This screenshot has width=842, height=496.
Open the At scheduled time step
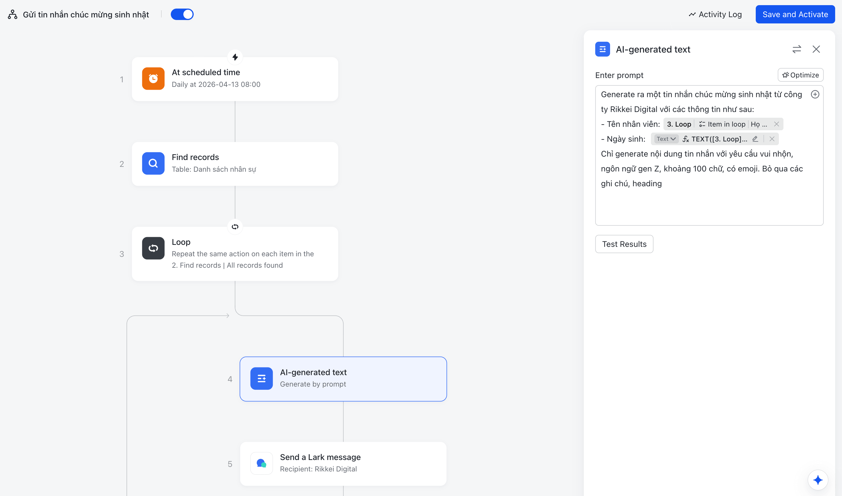(x=235, y=79)
